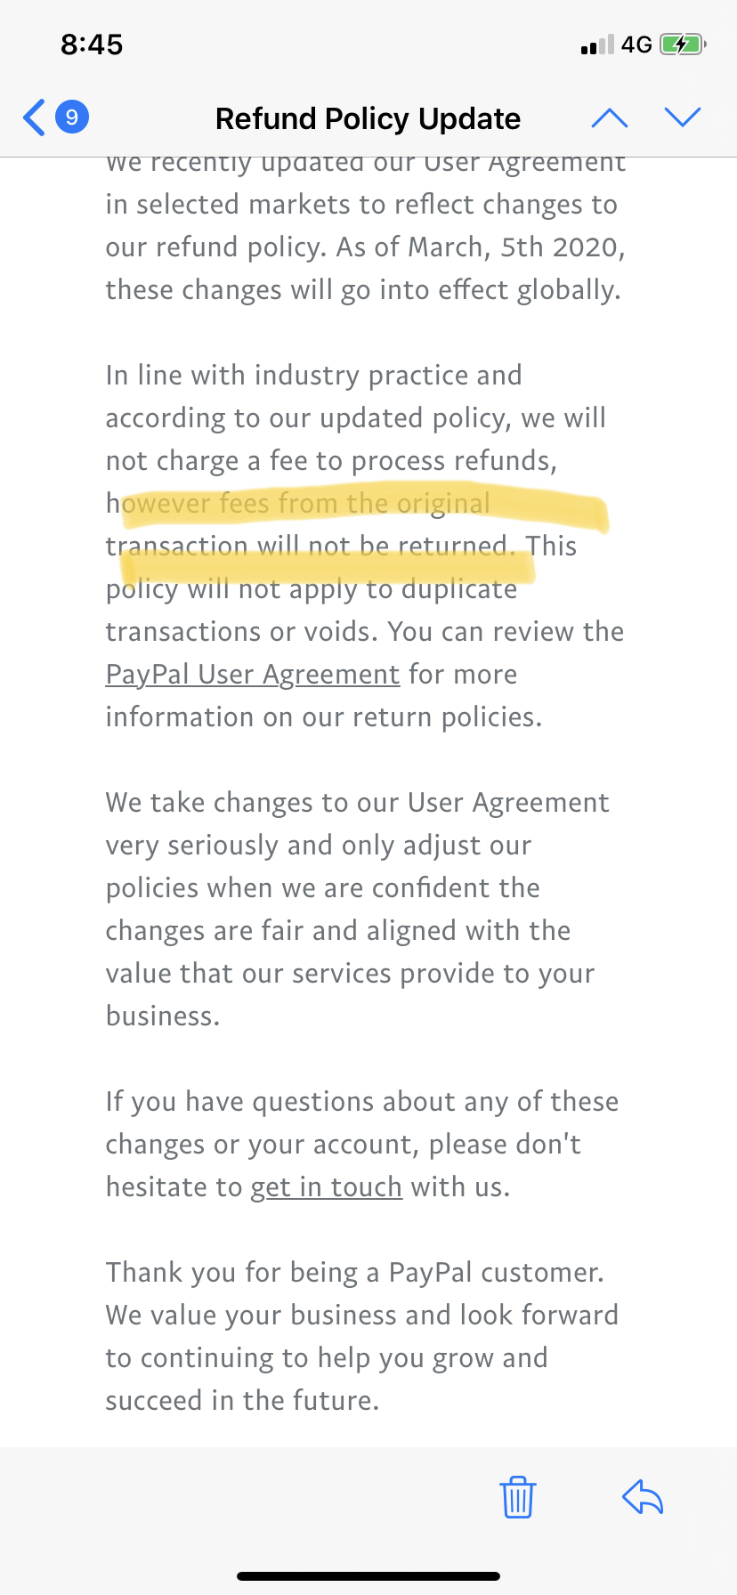Go back using the blue back chevron

pyautogui.click(x=34, y=117)
